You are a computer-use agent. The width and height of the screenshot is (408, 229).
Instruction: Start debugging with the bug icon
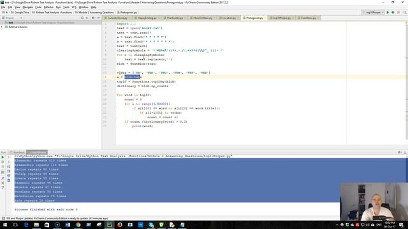click(393, 13)
